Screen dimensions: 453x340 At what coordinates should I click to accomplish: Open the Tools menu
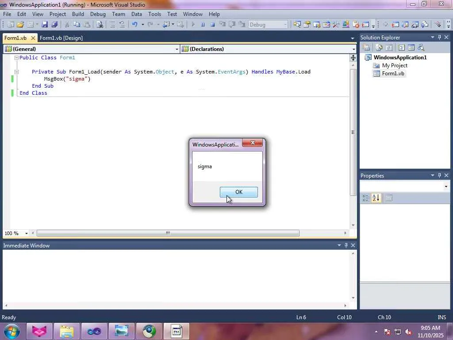coord(154,14)
